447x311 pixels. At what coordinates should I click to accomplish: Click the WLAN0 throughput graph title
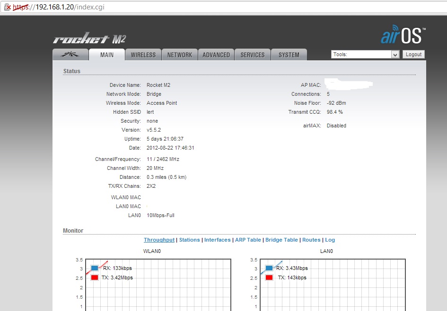(152, 251)
